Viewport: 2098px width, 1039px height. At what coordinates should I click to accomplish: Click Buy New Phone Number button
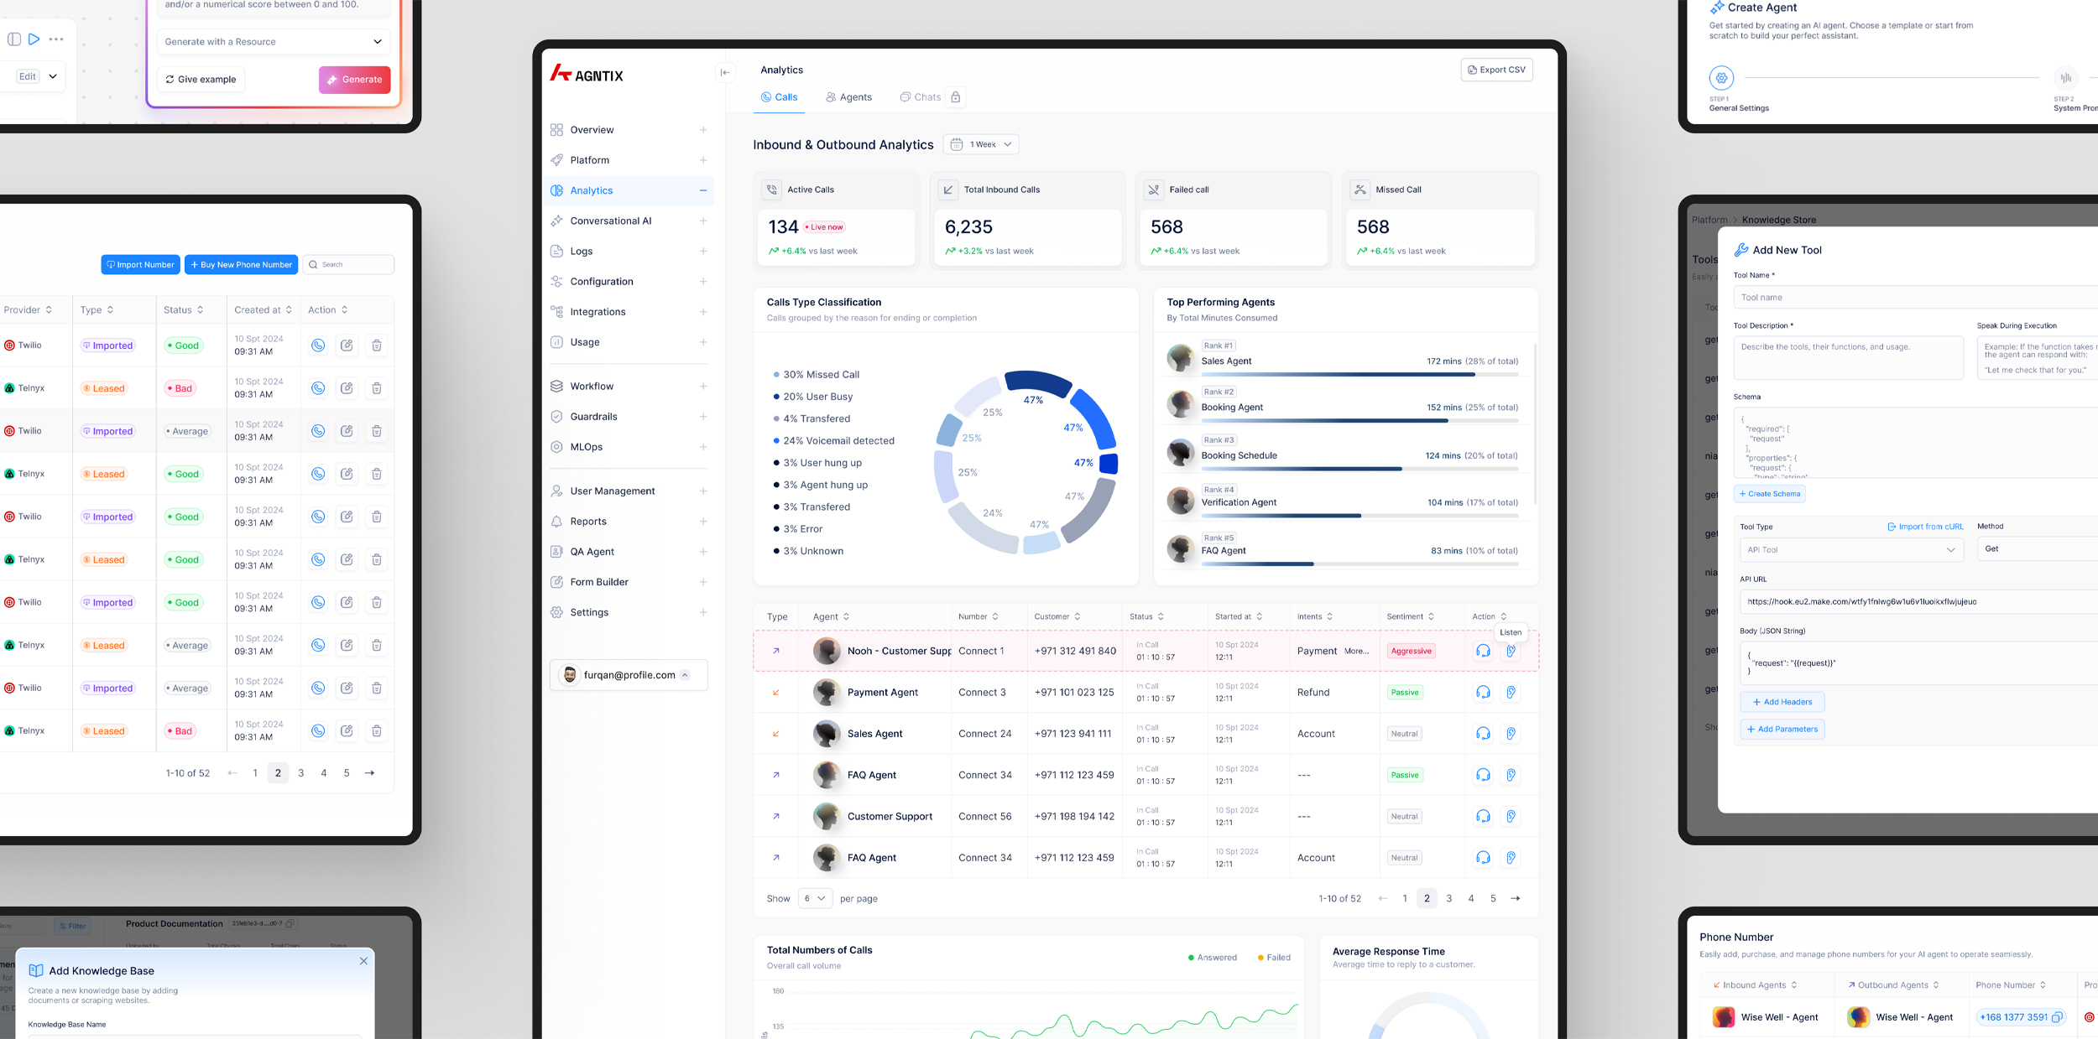pos(241,265)
